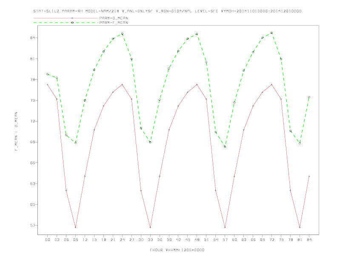This screenshot has height=261, width=337.
Task: Click O_MEAN minimum marker at forecast hour 81
Action: pyautogui.click(x=300, y=227)
